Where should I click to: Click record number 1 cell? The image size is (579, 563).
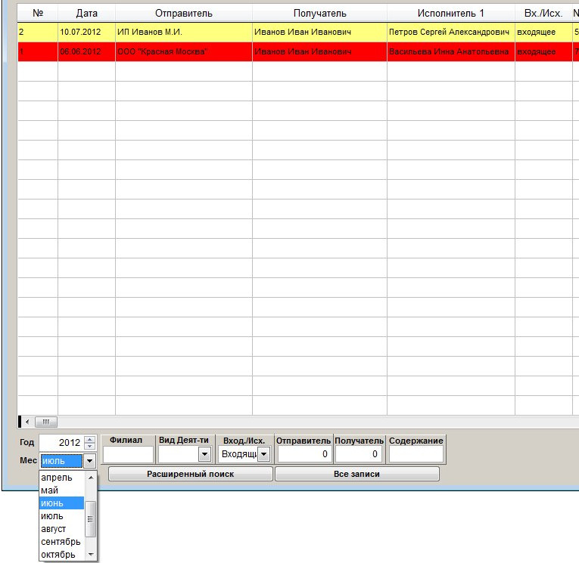[38, 51]
